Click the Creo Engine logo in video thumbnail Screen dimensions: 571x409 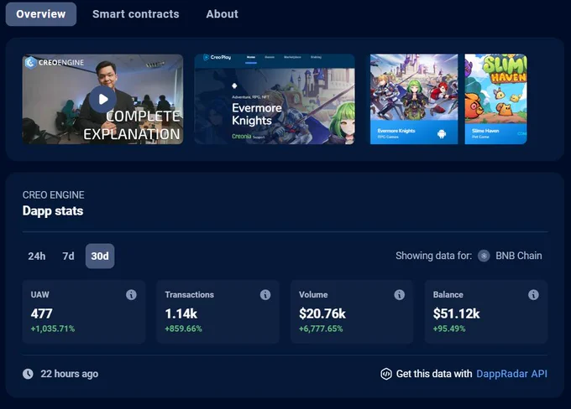pos(55,63)
